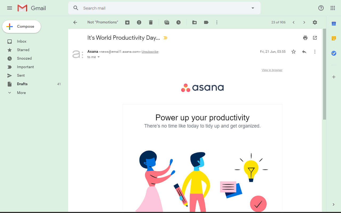Image resolution: width=341 pixels, height=213 pixels.
Task: Apply a label to this email
Action: point(206,22)
